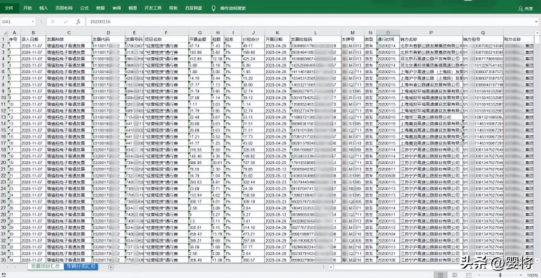541x278 pixels.
Task: Open the 开发工具 (Developer) ribbon tab
Action: [x=152, y=8]
